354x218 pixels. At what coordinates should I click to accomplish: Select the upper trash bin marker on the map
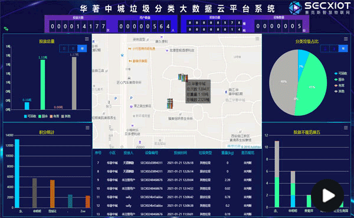pyautogui.click(x=183, y=77)
